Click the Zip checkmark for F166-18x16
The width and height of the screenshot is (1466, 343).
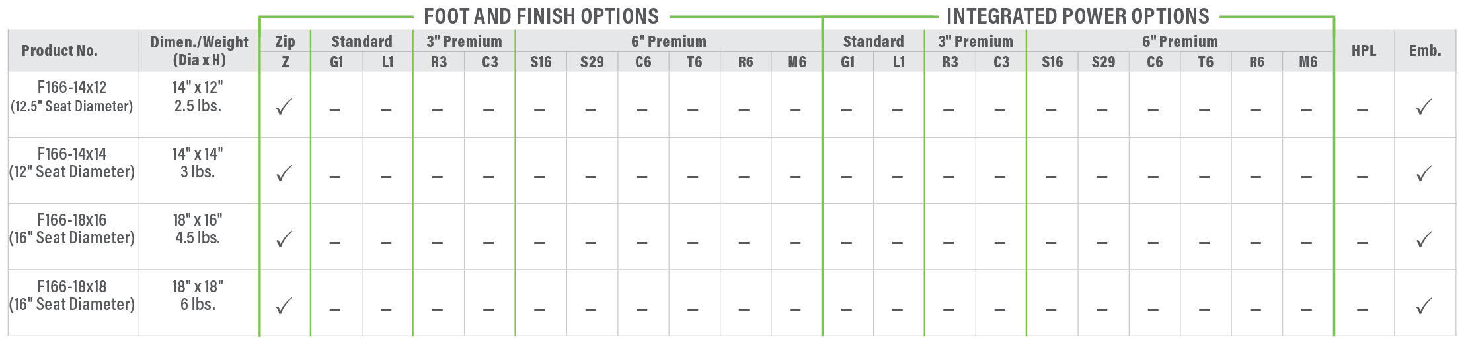(284, 239)
